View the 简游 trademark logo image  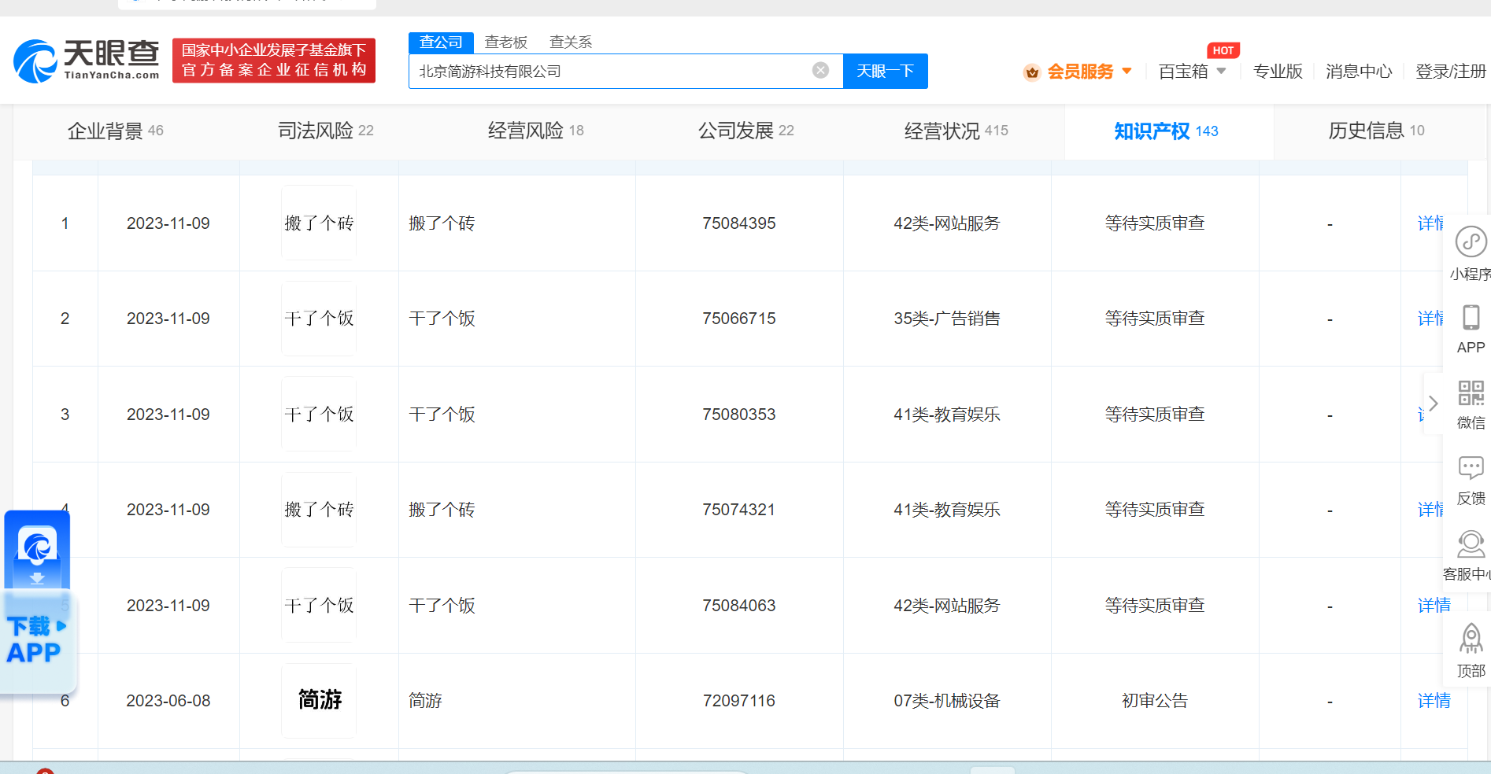coord(319,700)
